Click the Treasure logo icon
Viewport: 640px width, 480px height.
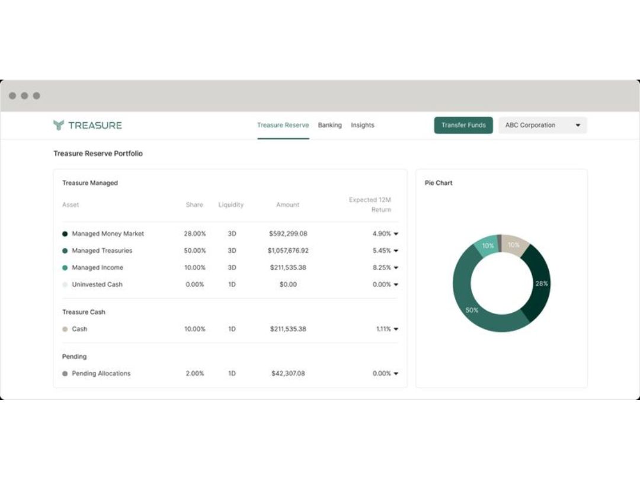59,125
